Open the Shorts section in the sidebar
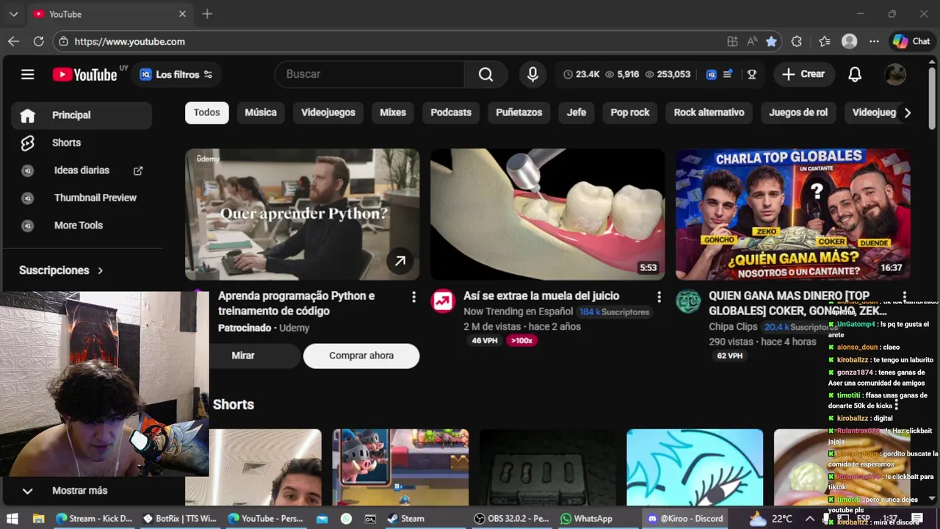Viewport: 940px width, 529px height. coord(82,143)
